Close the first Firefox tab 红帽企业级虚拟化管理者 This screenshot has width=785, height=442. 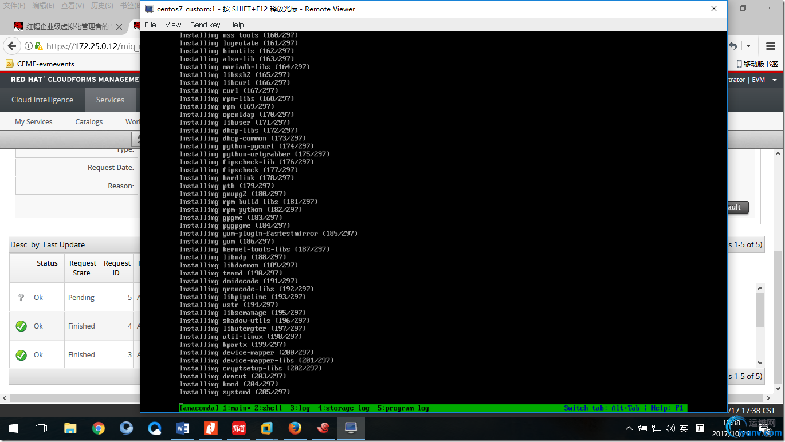[119, 27]
